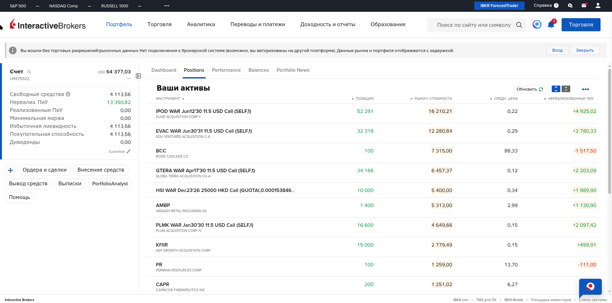Click the info icon beside Свободные средства
This screenshot has height=303, width=612.
pos(68,94)
